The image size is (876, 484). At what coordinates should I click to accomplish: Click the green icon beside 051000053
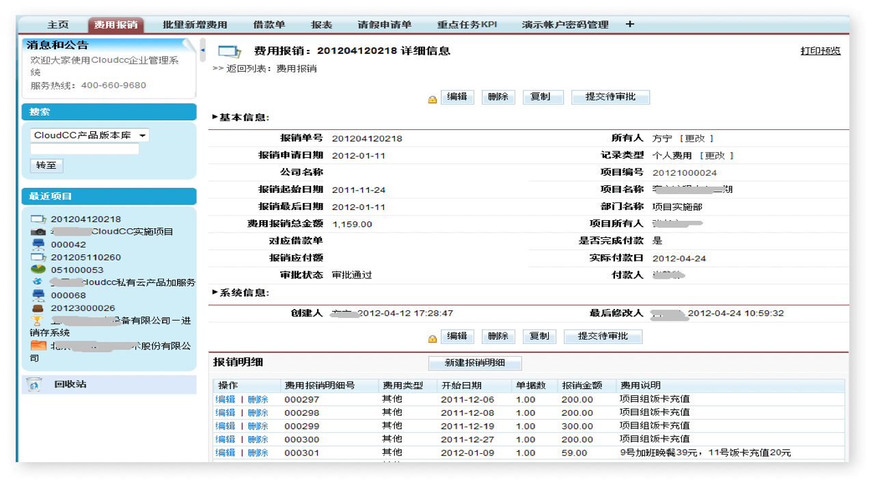38,269
